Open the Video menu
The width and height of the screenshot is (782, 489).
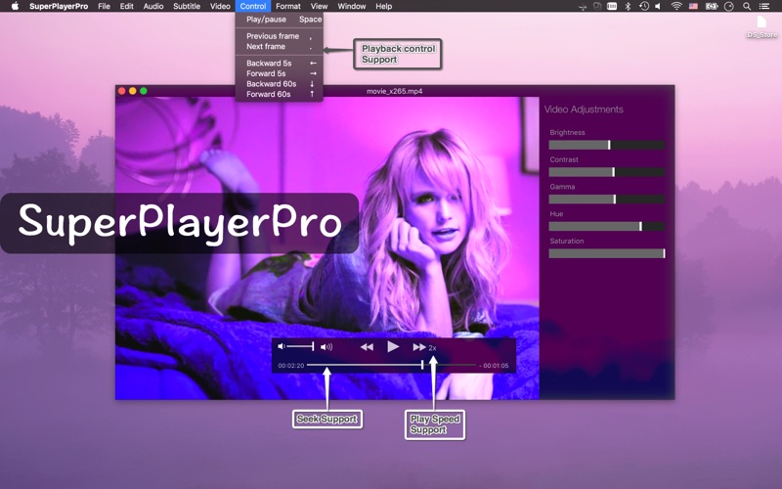(x=220, y=6)
